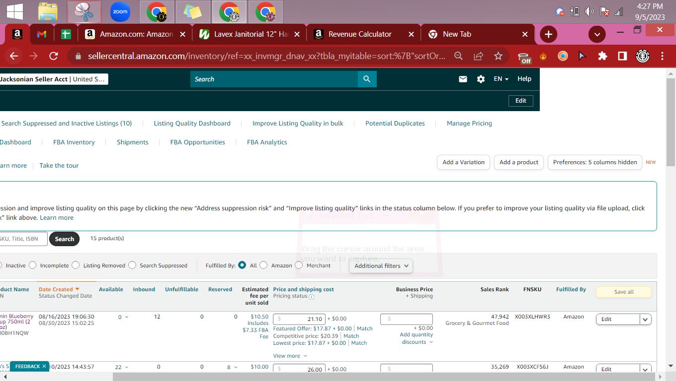
Task: Open the FBA Inventory tab link
Action: tap(74, 142)
